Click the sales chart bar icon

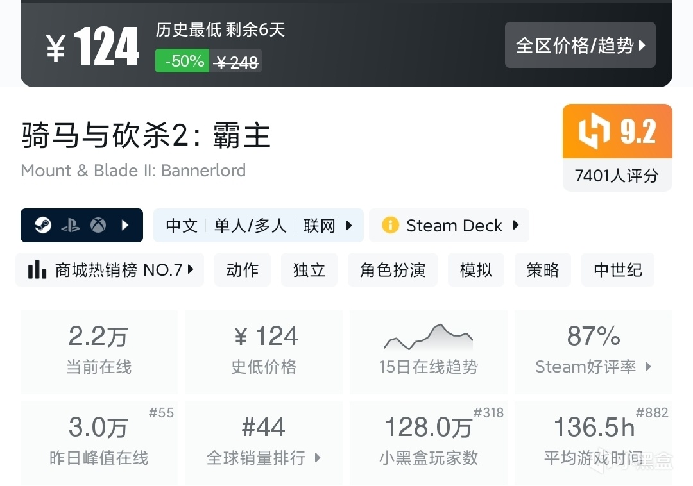point(37,270)
